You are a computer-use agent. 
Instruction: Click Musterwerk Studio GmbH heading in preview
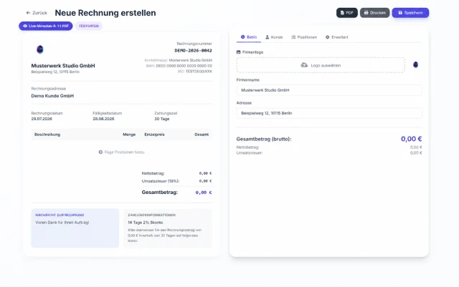point(63,66)
